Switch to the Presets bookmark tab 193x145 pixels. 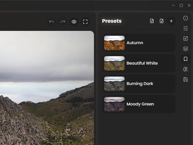(x=186, y=59)
